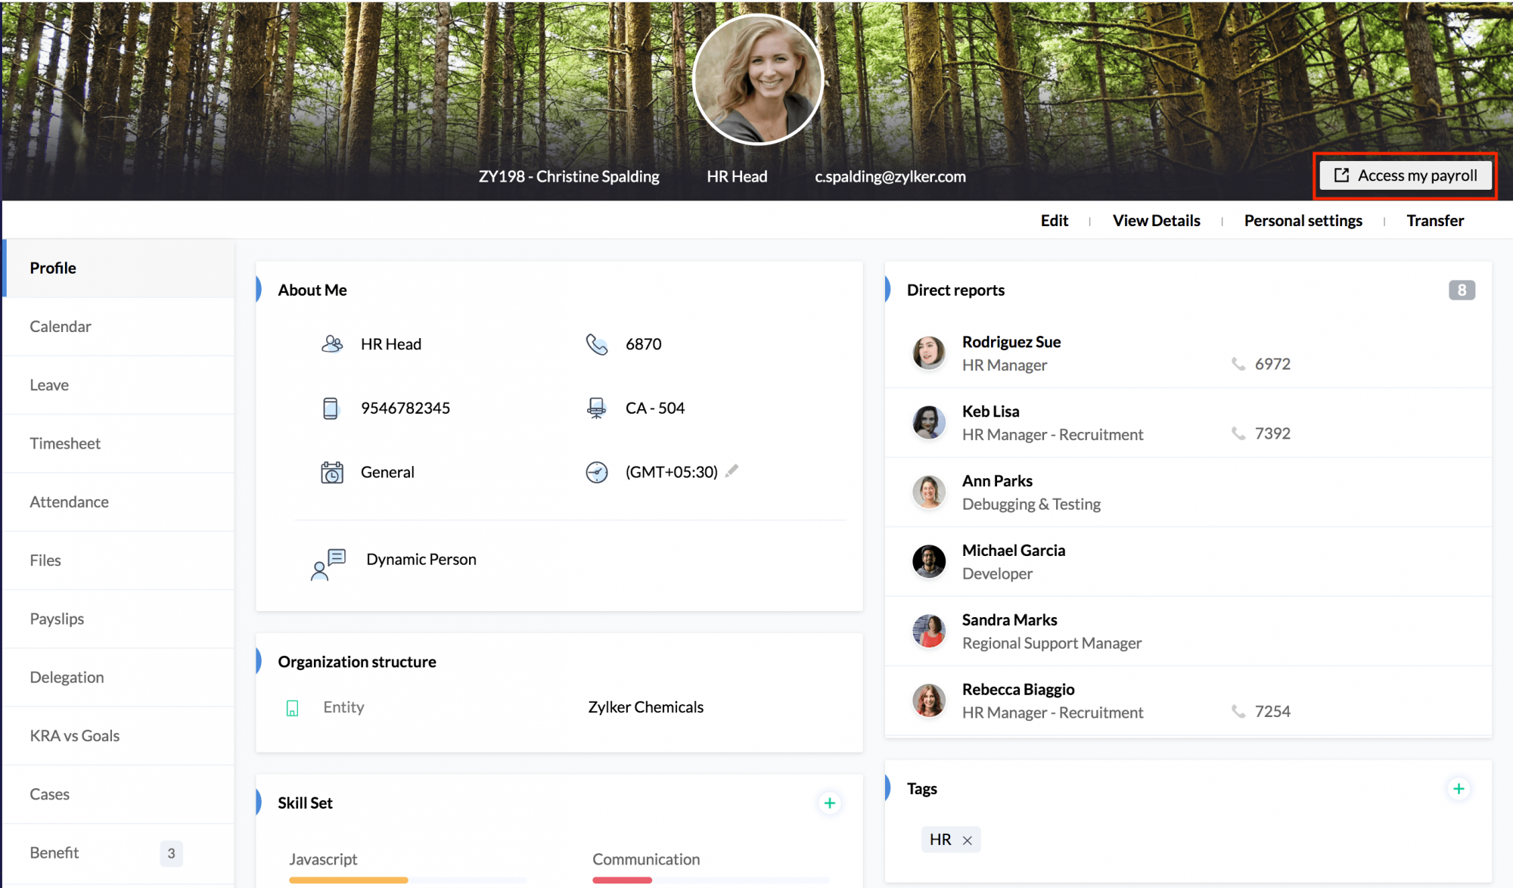Image resolution: width=1513 pixels, height=888 pixels.
Task: Open the Payslips tab in the sidebar
Action: pos(57,619)
